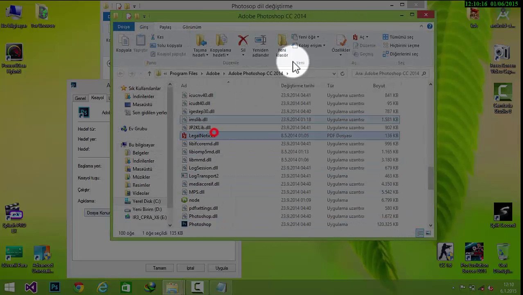The height and width of the screenshot is (295, 523).
Task: Open the Dosya ribbon tab
Action: (124, 27)
